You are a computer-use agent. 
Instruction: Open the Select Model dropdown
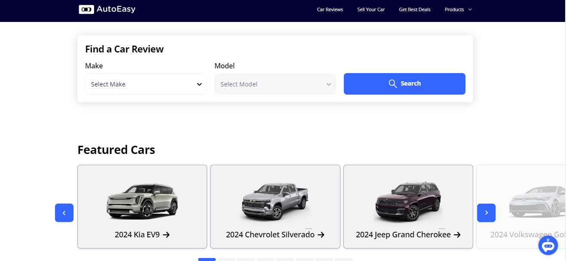tap(275, 84)
